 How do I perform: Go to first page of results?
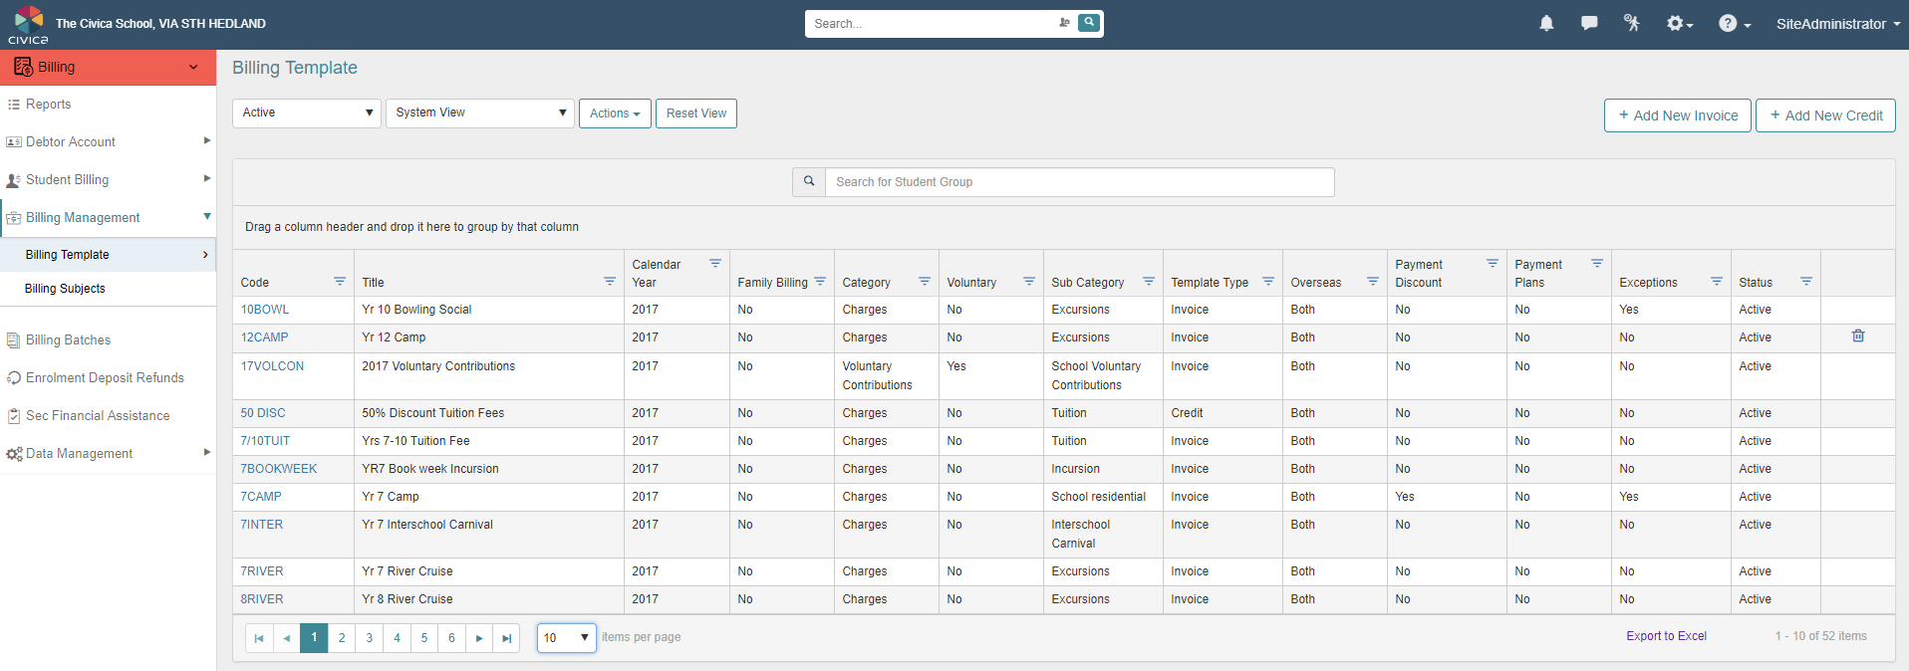click(259, 638)
